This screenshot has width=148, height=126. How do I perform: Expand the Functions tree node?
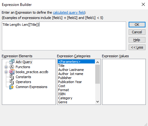[x=6, y=67]
